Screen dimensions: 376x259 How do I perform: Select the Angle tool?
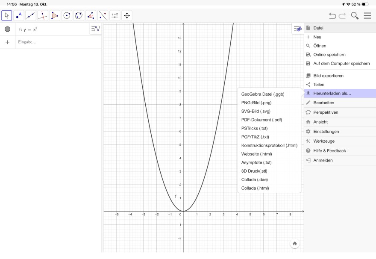[91, 16]
